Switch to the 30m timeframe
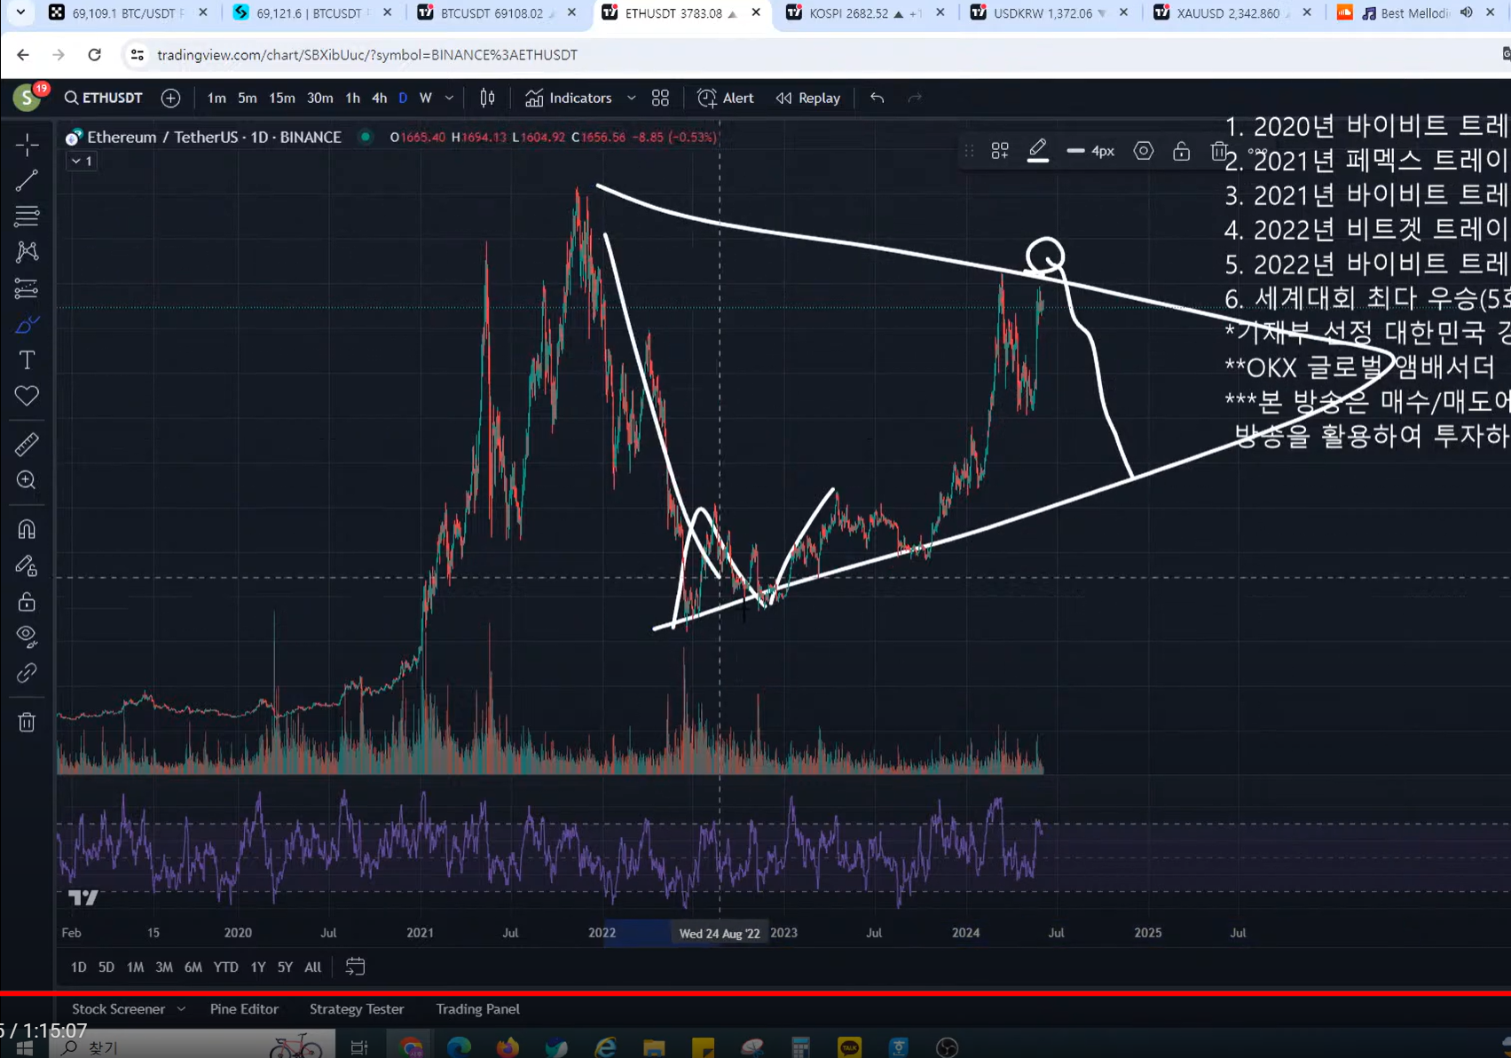 pyautogui.click(x=319, y=98)
